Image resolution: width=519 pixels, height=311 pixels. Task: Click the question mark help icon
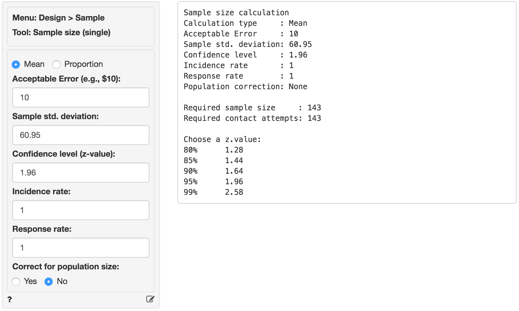click(10, 299)
